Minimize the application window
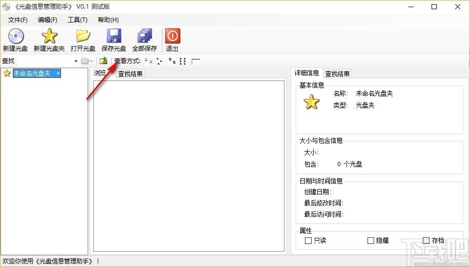 pyautogui.click(x=411, y=7)
